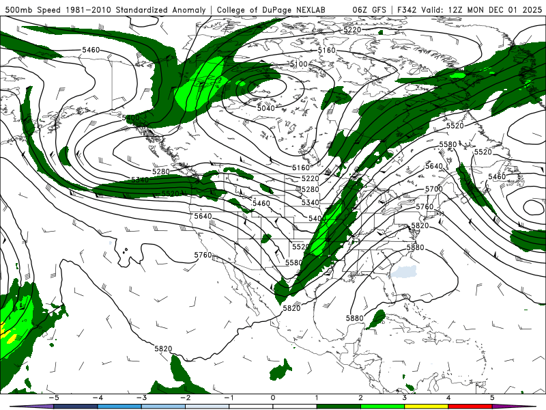Click the title text '500mb Speed 1981-2010 Standardized Anomaly'

point(106,10)
